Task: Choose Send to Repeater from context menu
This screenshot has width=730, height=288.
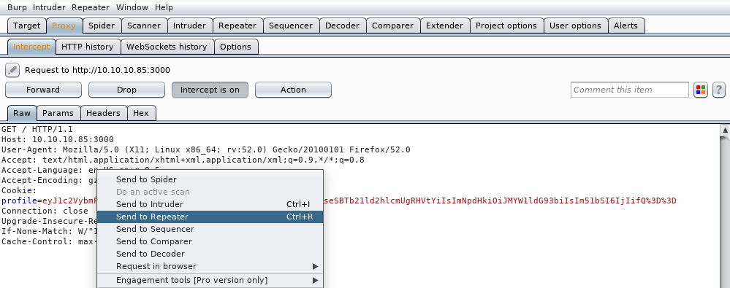Action: (x=210, y=217)
